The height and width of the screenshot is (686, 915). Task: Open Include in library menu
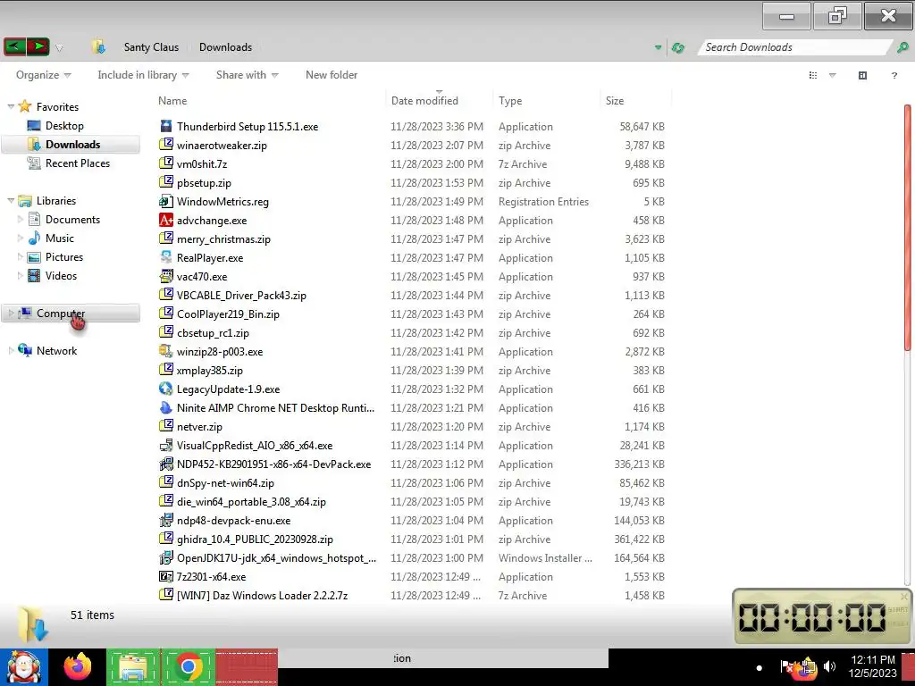coord(143,75)
